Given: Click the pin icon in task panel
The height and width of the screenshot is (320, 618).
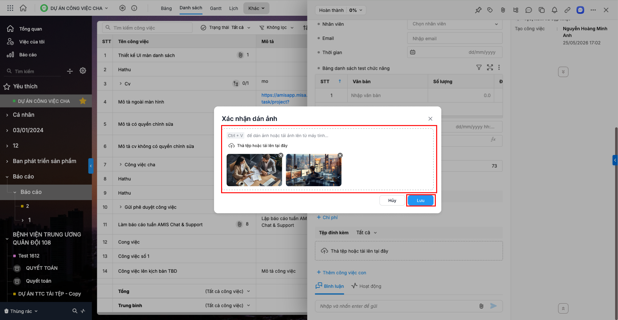Looking at the screenshot, I should tap(478, 10).
